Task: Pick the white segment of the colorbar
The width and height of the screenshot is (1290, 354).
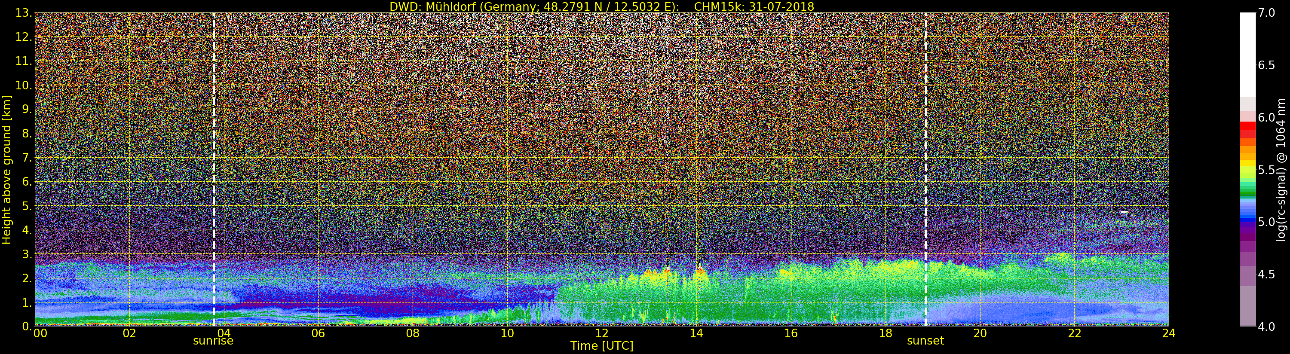Action: tap(1247, 55)
